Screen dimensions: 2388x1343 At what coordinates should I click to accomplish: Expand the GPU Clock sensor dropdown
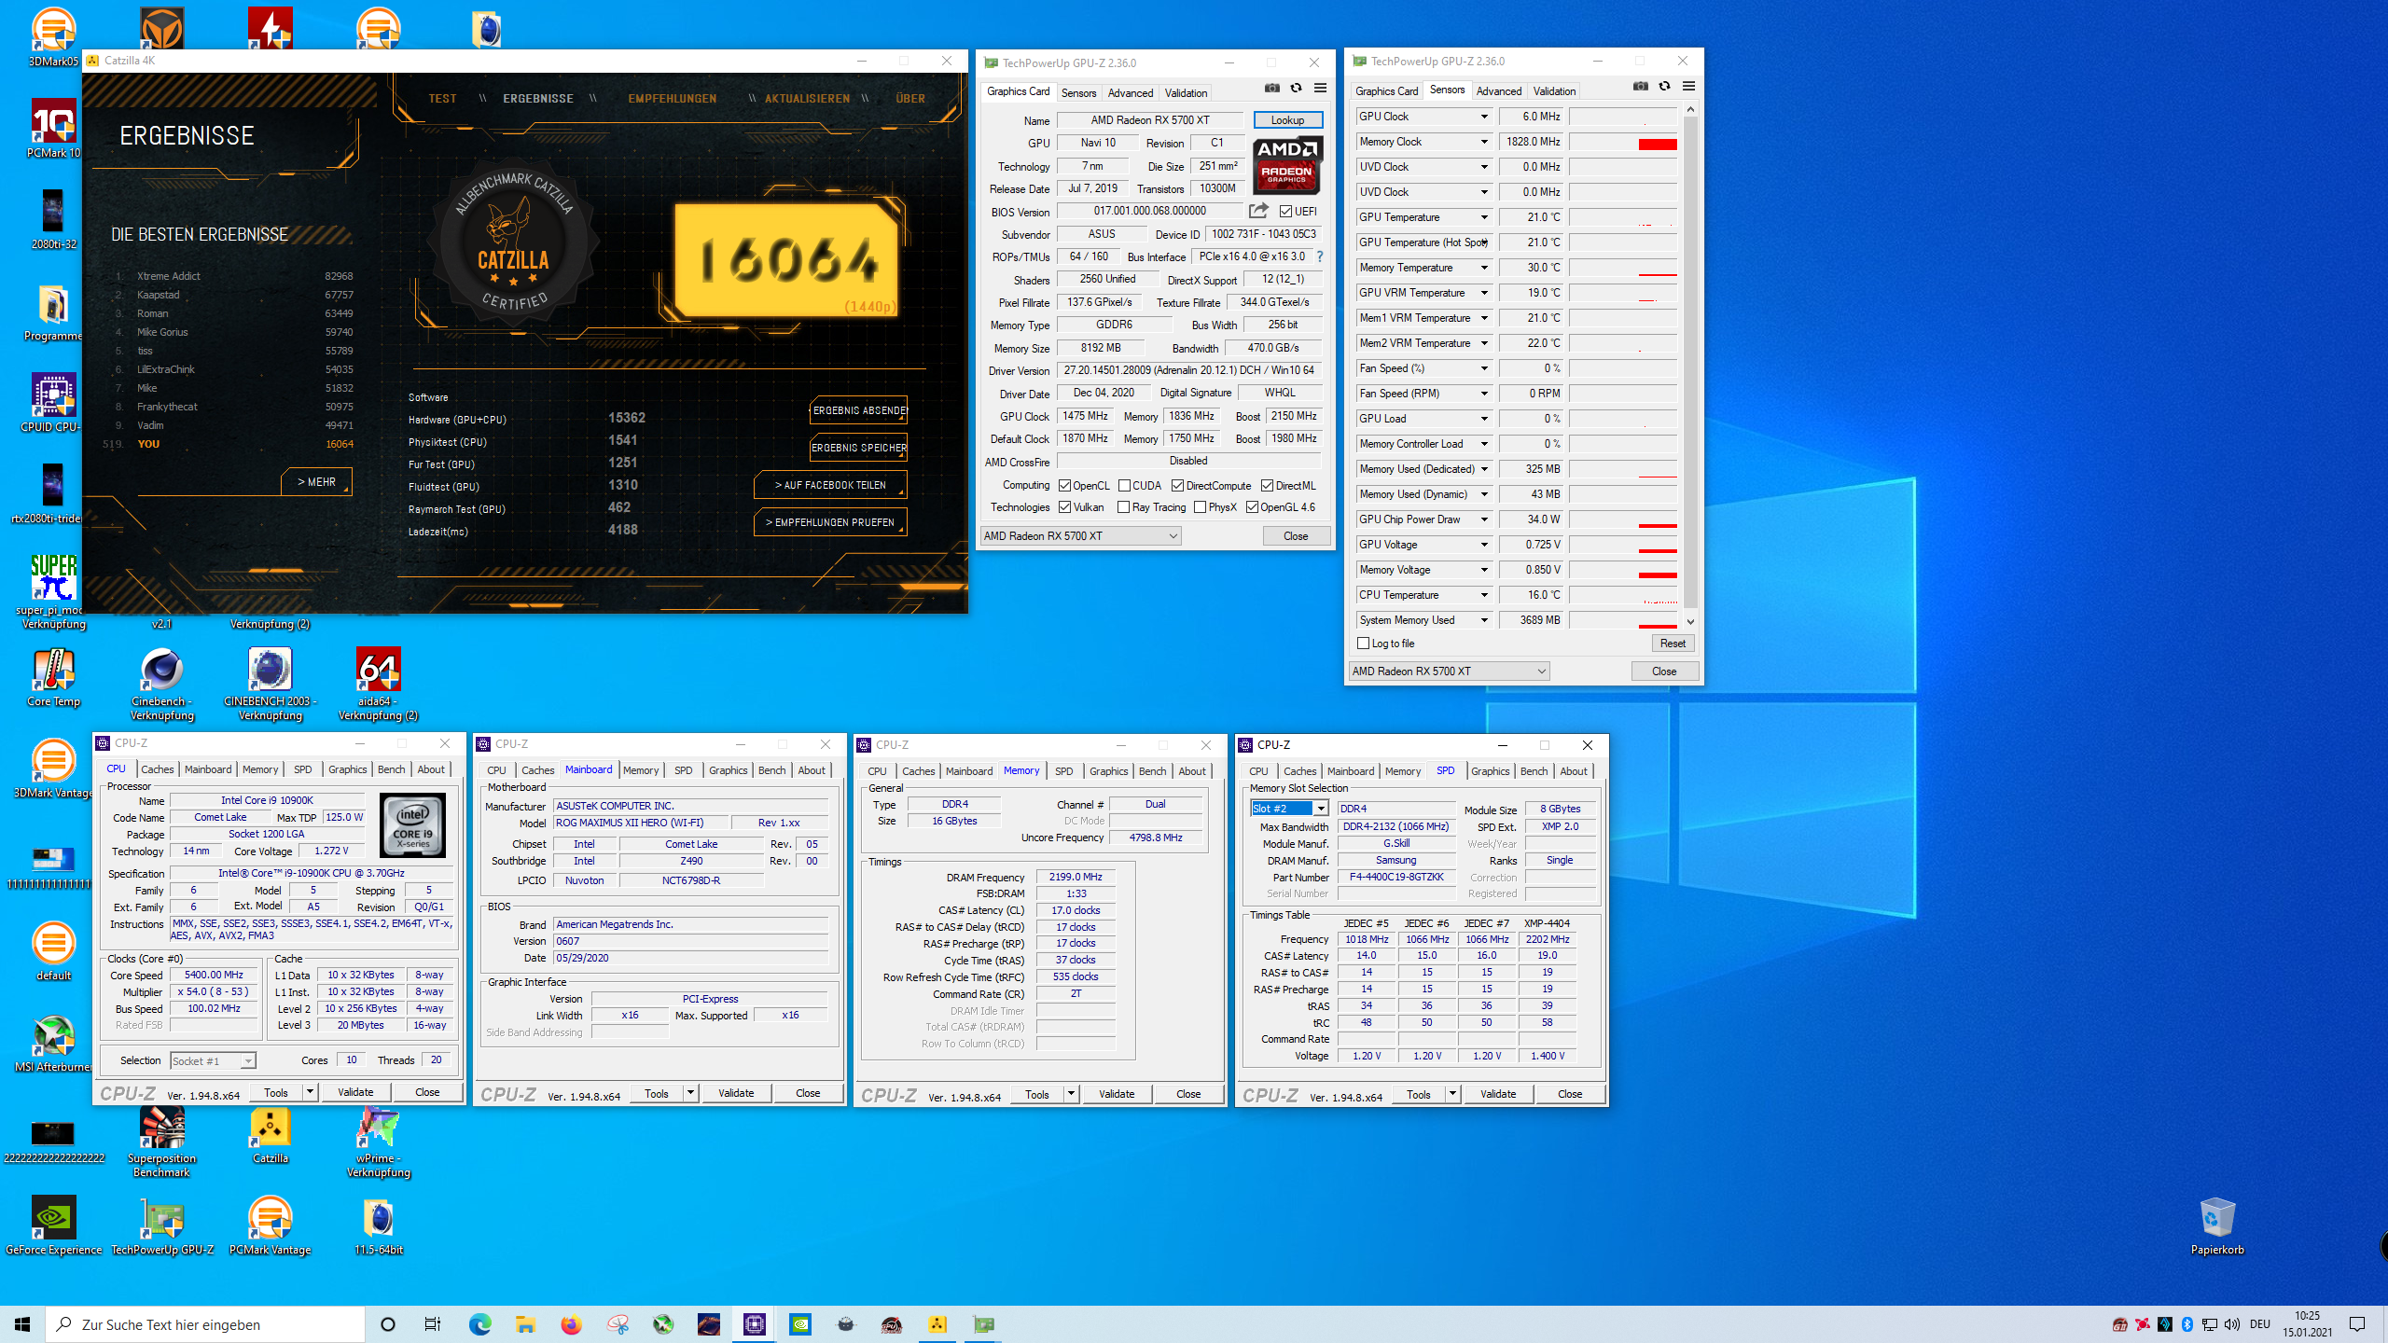[x=1483, y=117]
